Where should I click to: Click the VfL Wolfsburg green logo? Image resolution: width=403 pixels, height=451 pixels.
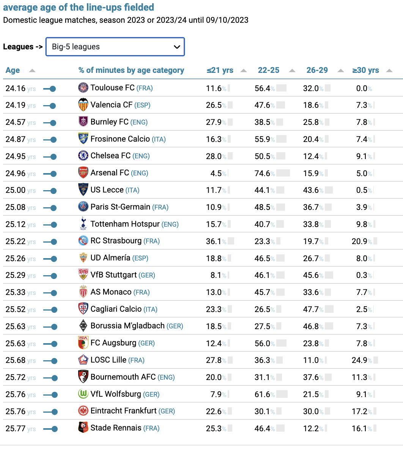[x=83, y=393]
